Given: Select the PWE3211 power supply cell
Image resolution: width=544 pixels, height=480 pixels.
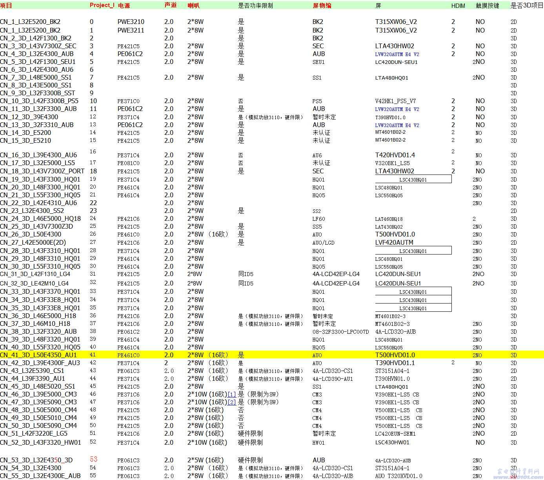Looking at the screenshot, I should pos(131,30).
